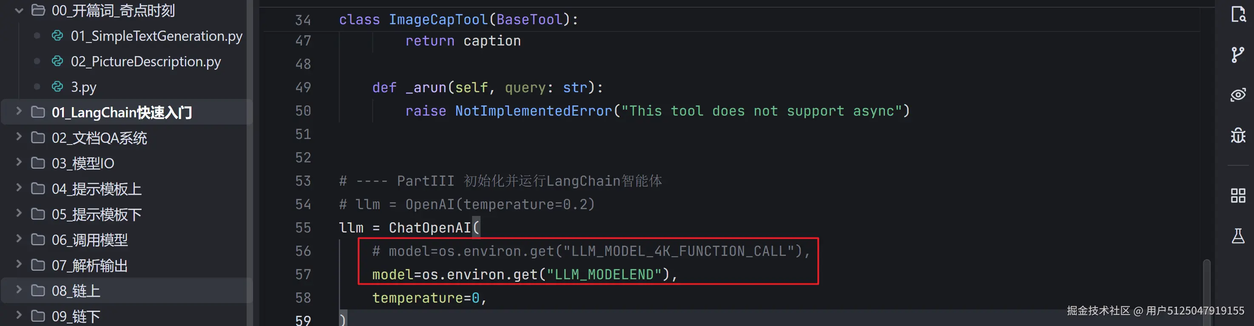
Task: Open the Git branch source control icon
Action: coord(1237,54)
